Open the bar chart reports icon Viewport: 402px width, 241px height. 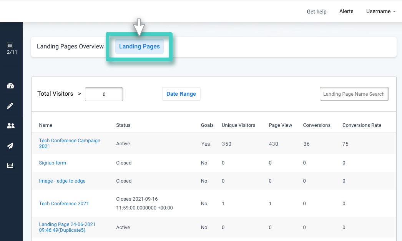tap(10, 165)
